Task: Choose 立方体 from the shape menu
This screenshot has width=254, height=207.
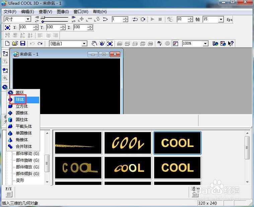Action: pos(23,106)
